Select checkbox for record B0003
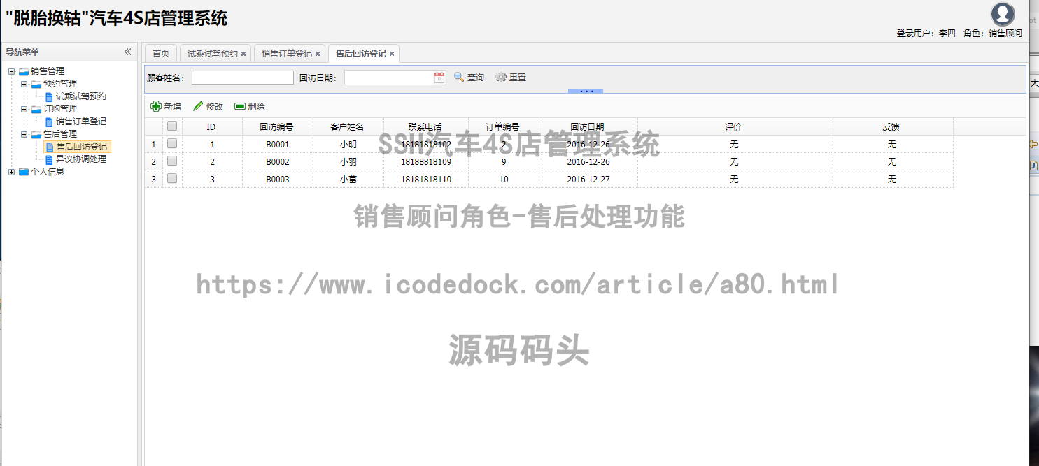Viewport: 1039px width, 466px height. tap(172, 179)
